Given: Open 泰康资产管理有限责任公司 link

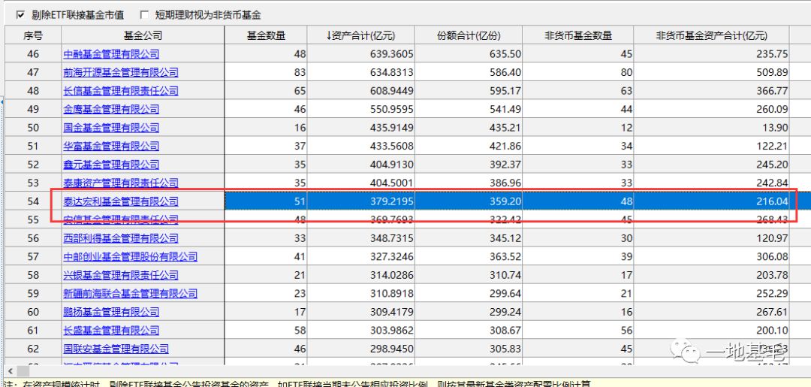Looking at the screenshot, I should tap(121, 183).
